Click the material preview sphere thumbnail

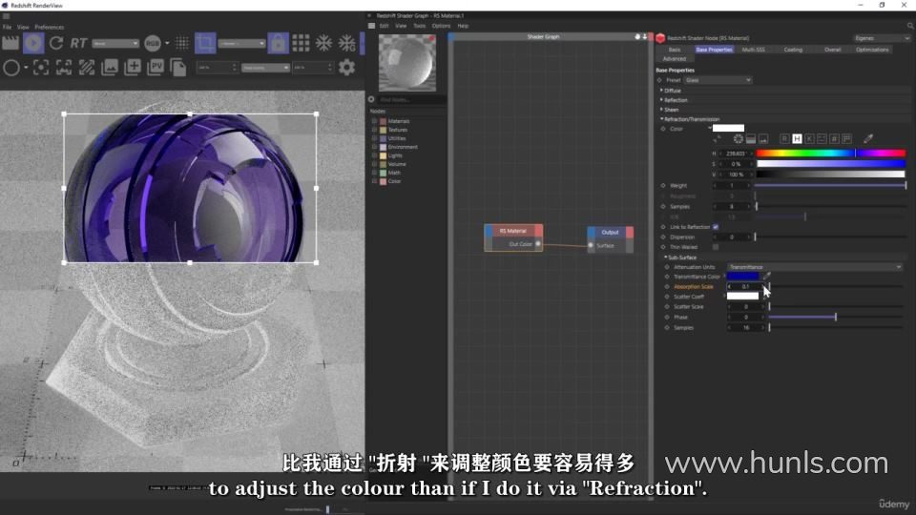[x=407, y=63]
